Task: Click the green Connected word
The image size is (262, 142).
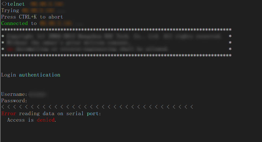Action: (x=14, y=23)
